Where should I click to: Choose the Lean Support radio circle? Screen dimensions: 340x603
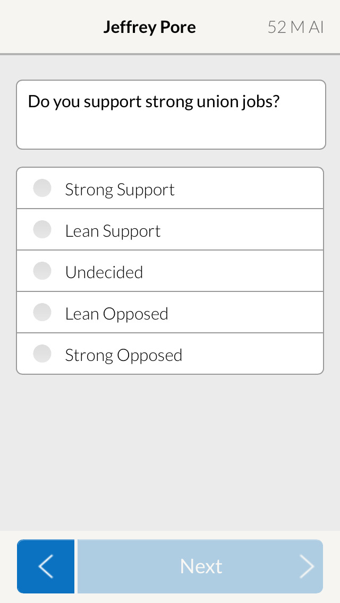[42, 229]
